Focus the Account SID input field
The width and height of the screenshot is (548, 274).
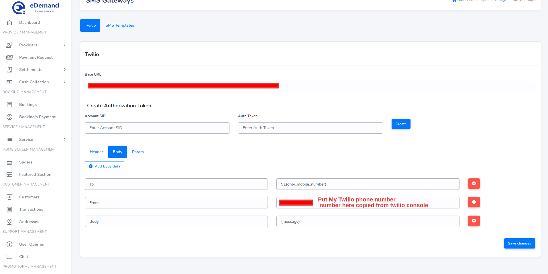[157, 128]
